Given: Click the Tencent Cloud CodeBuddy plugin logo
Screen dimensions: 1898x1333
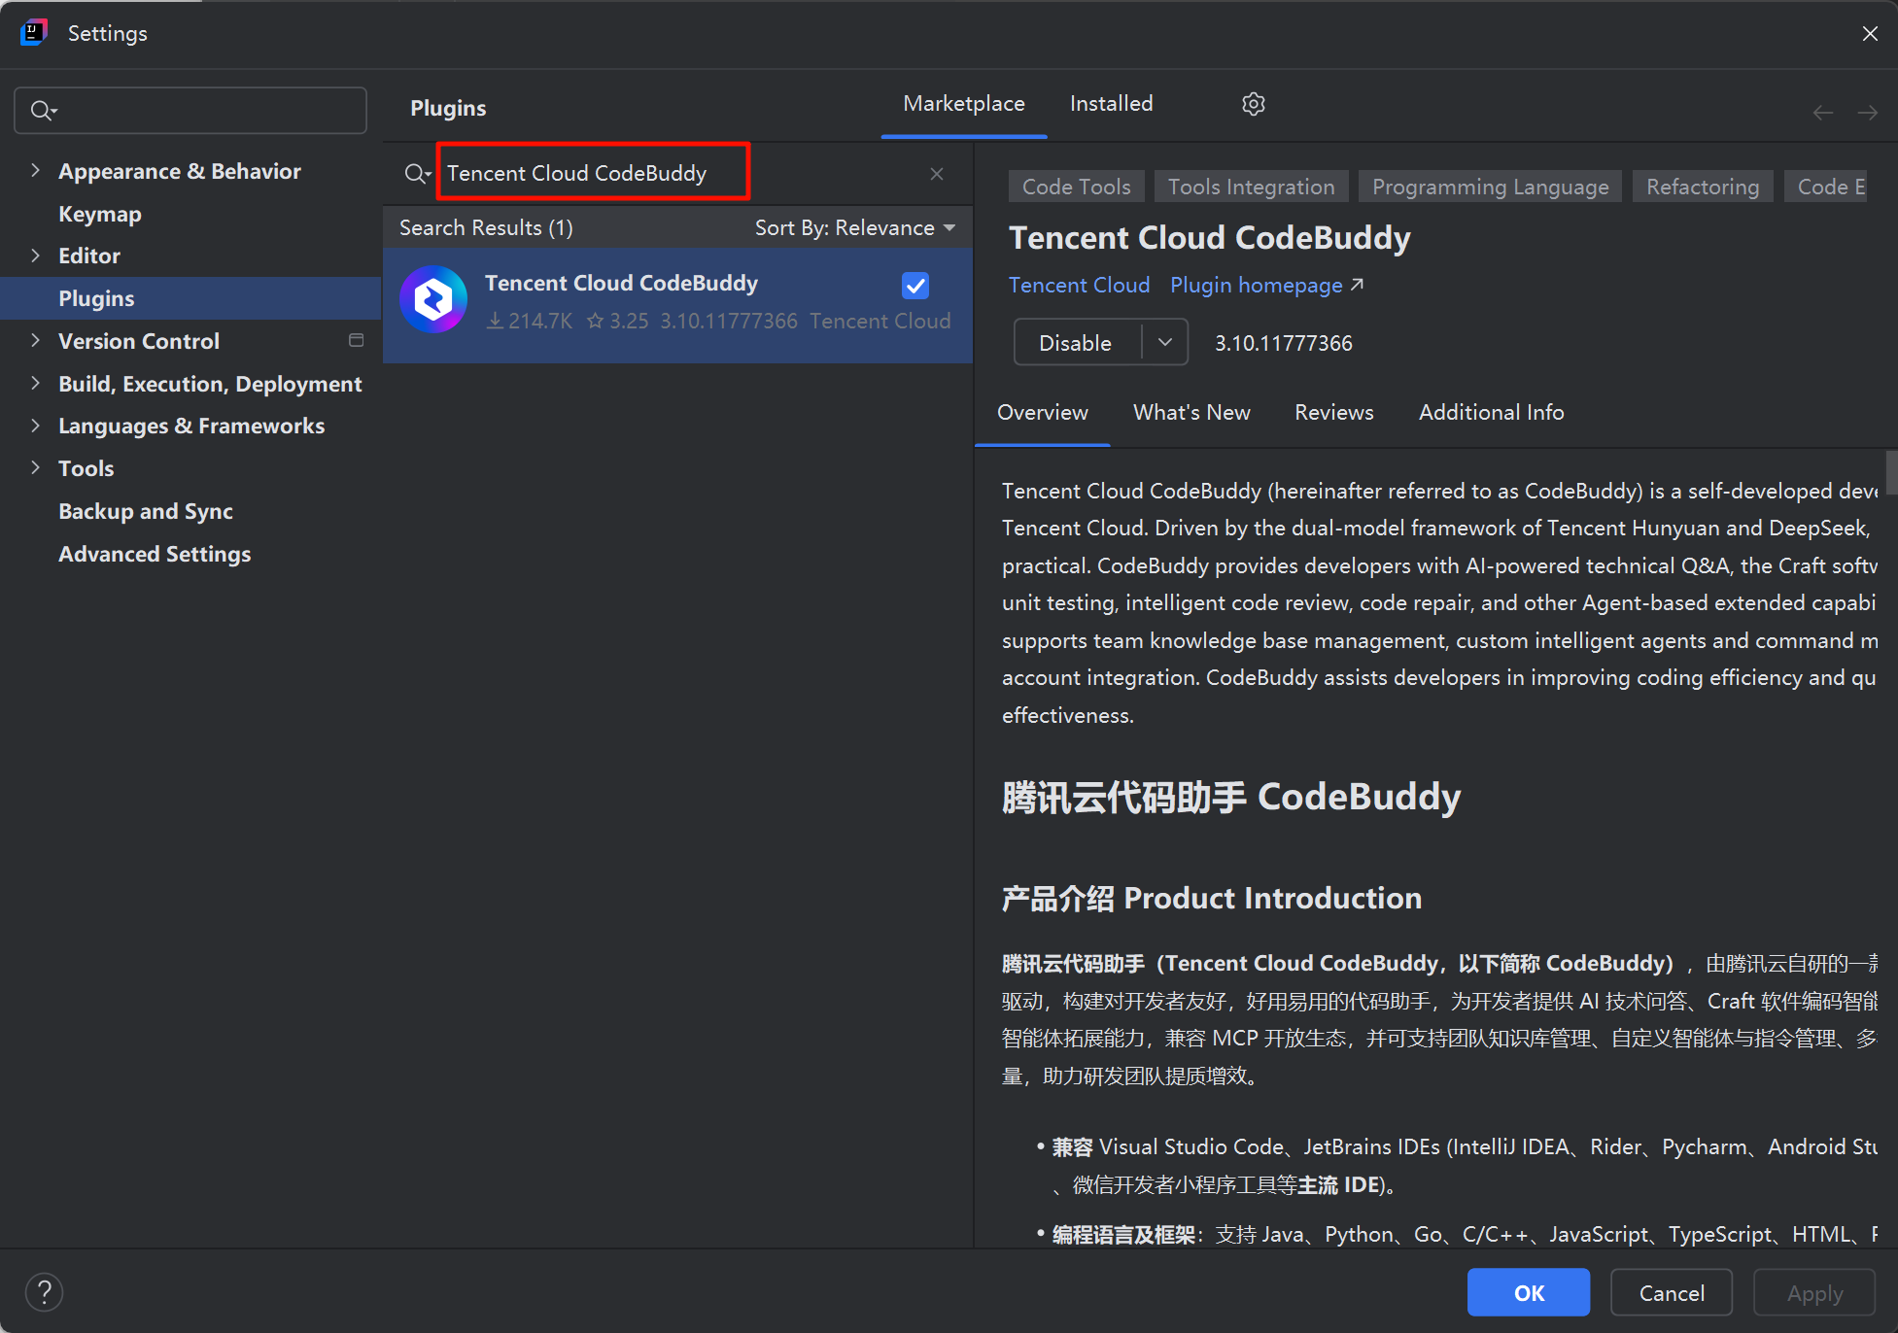Looking at the screenshot, I should click(x=433, y=300).
